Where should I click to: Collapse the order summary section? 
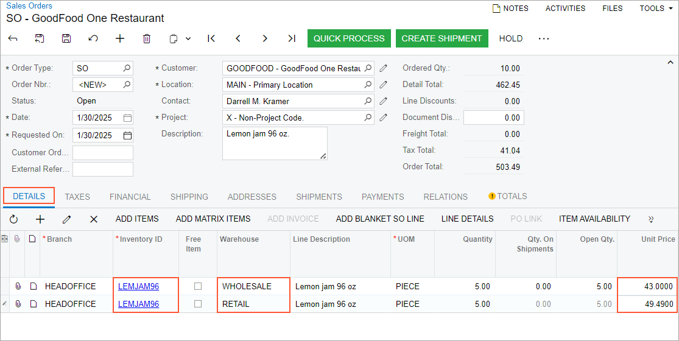(670, 62)
